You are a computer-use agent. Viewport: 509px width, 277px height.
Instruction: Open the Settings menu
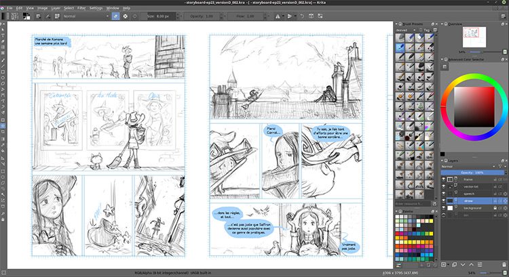(96, 8)
